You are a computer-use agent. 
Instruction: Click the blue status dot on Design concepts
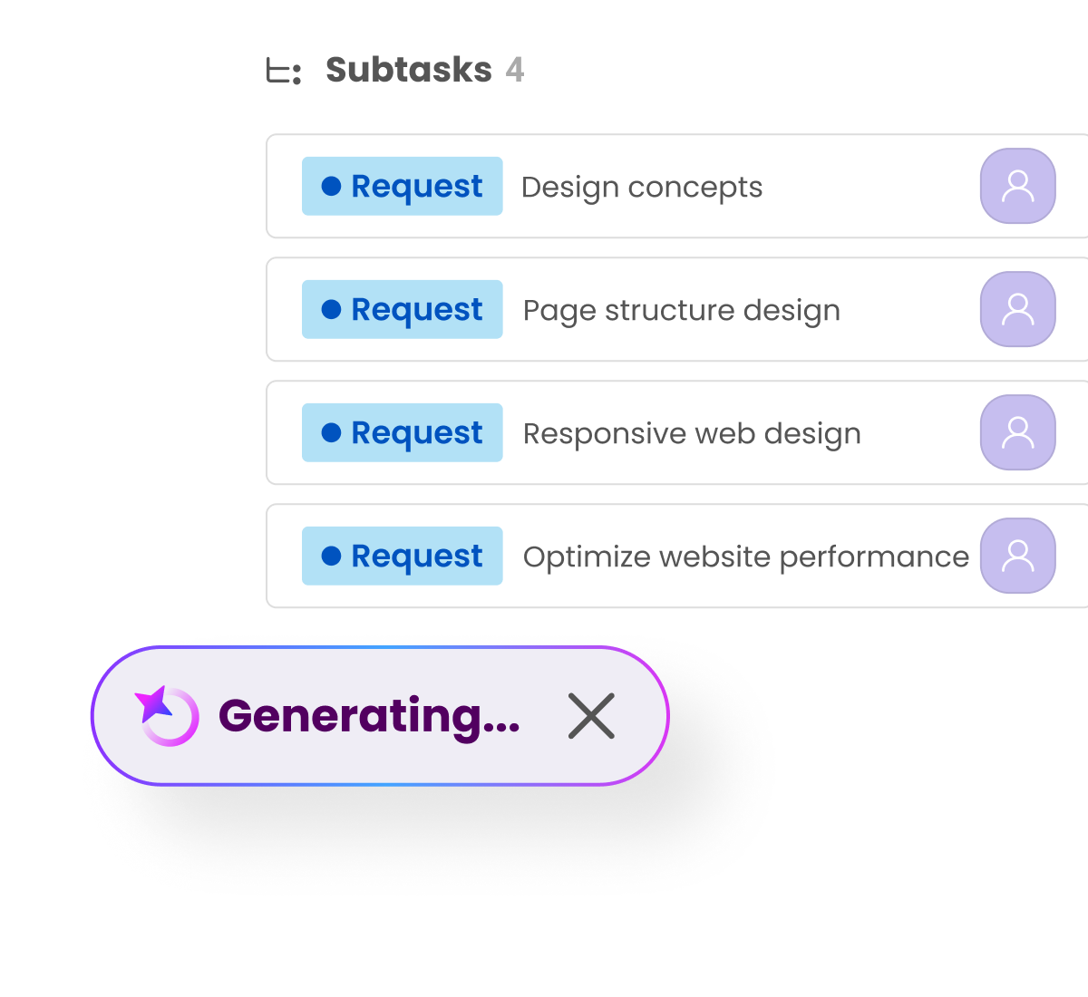pos(332,186)
